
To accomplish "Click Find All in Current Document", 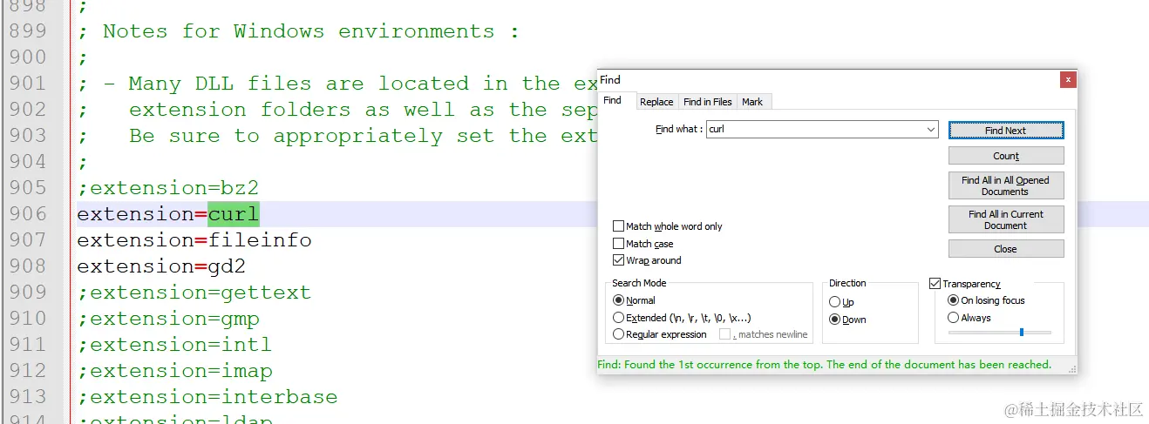I will tap(1006, 219).
